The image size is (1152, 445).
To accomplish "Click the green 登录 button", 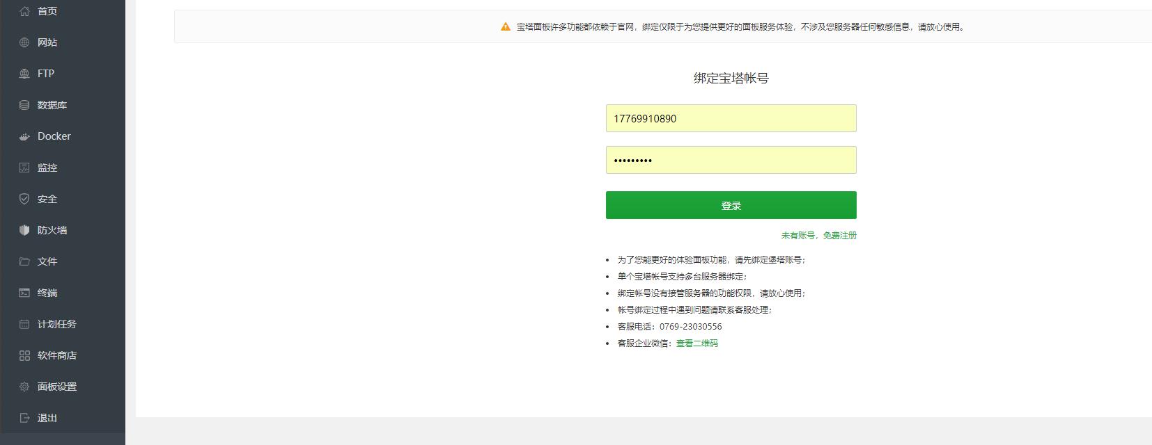I will coord(731,205).
